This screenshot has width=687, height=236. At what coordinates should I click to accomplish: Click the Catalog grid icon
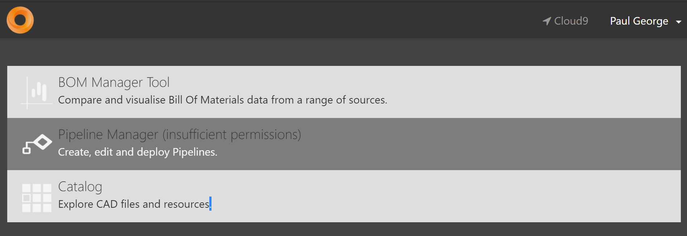point(37,198)
